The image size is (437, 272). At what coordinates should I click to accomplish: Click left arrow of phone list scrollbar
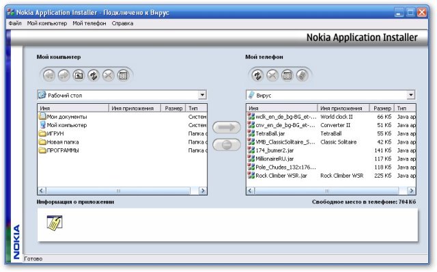(251, 191)
